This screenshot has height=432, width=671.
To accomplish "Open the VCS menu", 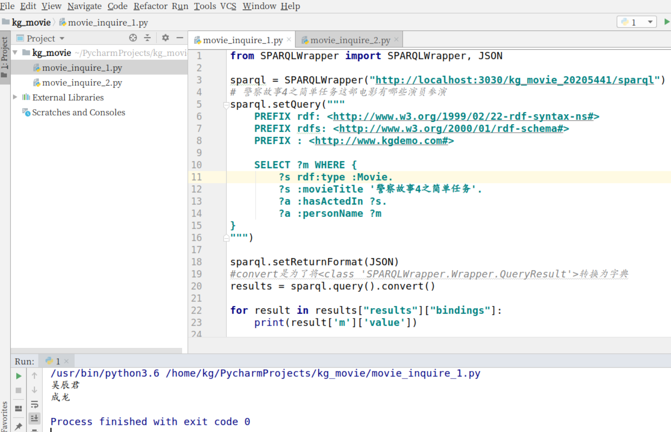I will 228,6.
